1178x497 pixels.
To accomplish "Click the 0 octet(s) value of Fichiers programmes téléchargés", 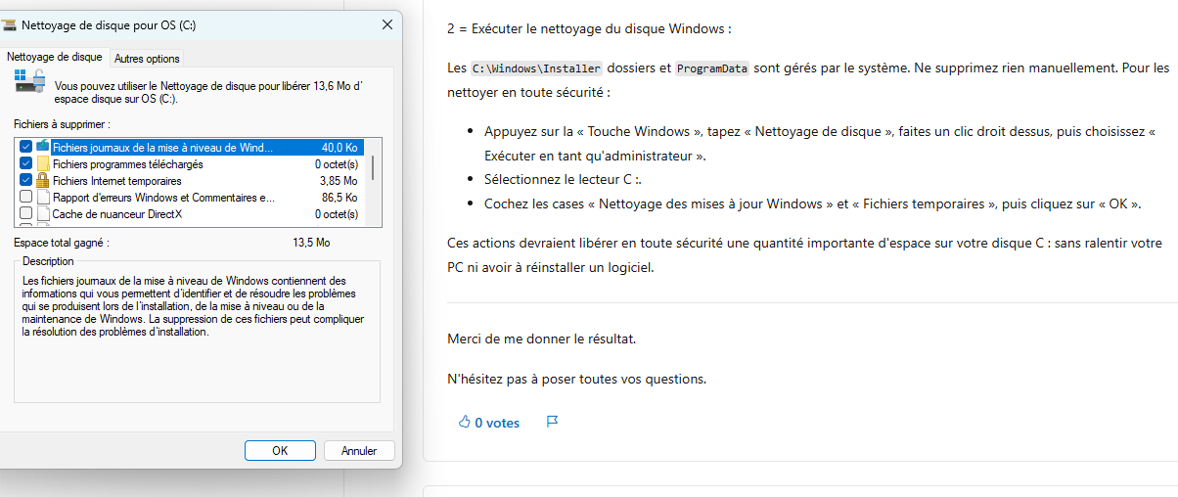I will 337,164.
